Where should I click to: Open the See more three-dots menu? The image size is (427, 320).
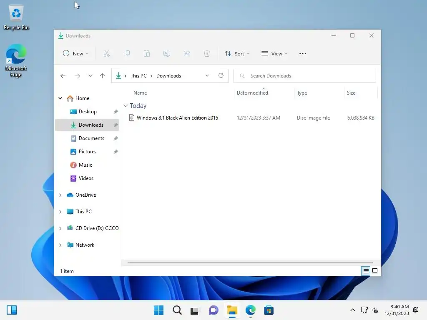[x=303, y=54]
